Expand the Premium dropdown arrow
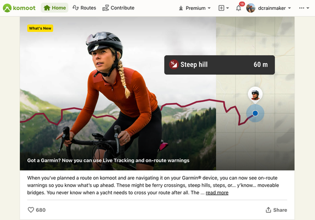The height and width of the screenshot is (220, 315). click(209, 8)
